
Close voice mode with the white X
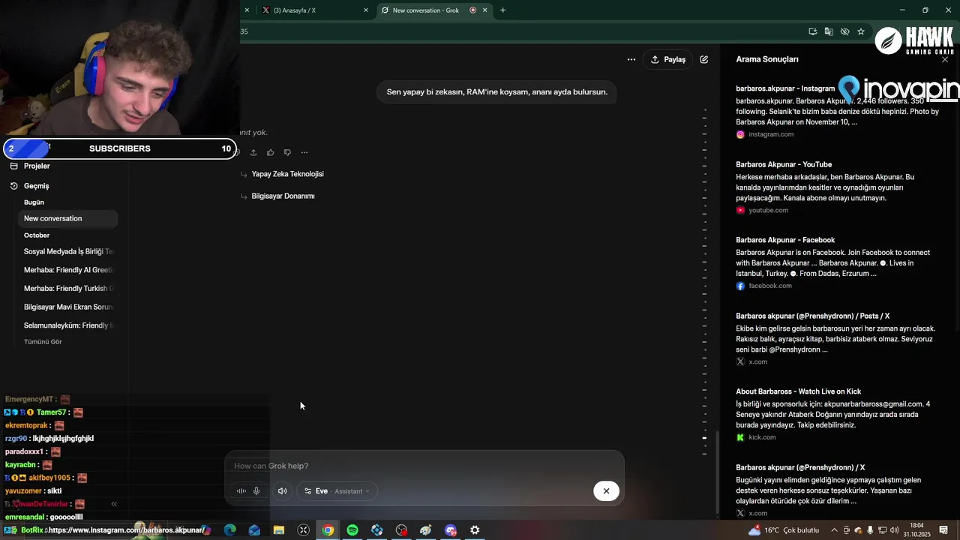click(x=606, y=491)
